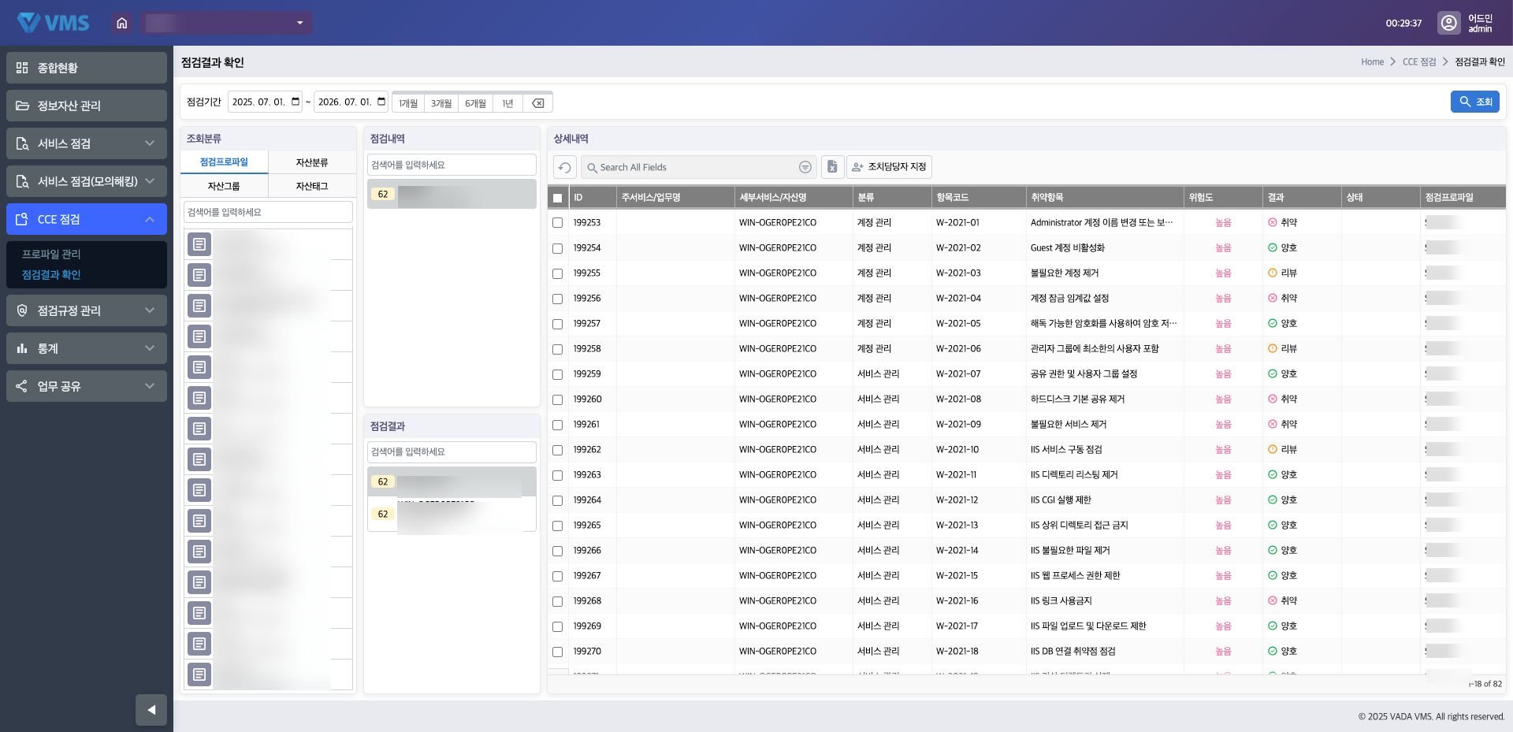
Task: Switch to 점검프로파일 tab
Action: tap(224, 162)
